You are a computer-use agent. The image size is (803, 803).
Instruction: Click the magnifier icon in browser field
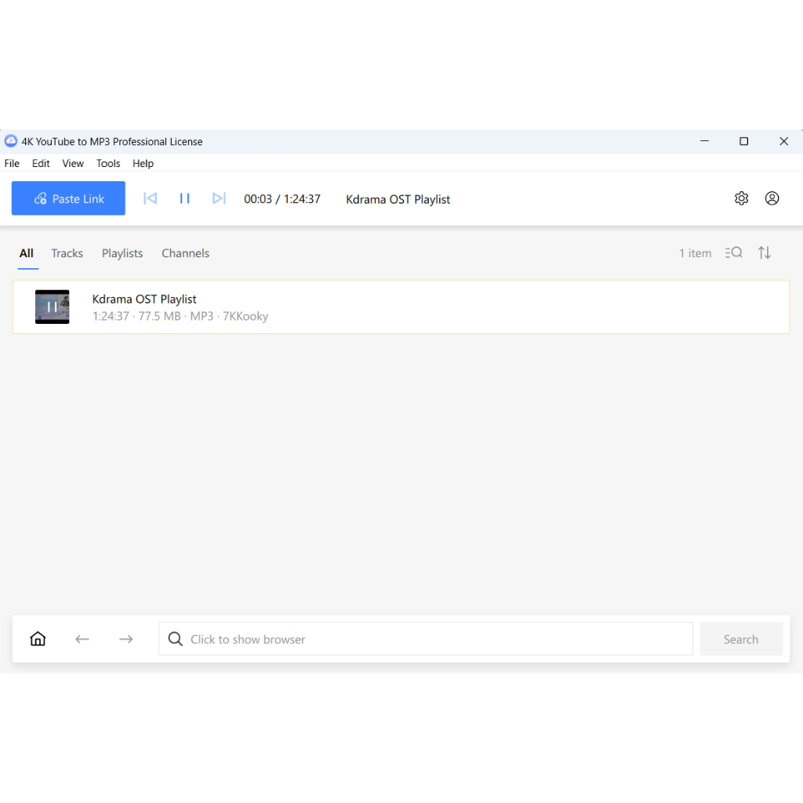[175, 638]
